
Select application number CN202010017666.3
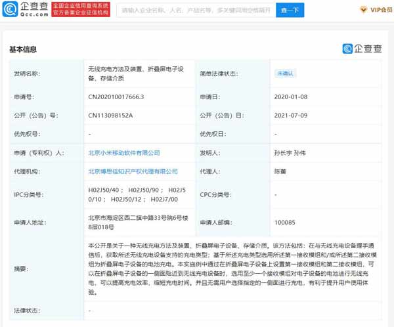pyautogui.click(x=116, y=97)
